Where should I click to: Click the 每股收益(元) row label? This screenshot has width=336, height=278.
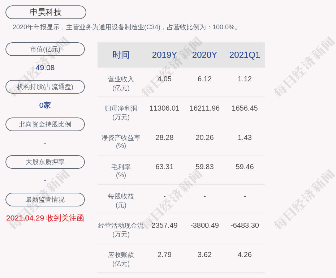(121, 201)
